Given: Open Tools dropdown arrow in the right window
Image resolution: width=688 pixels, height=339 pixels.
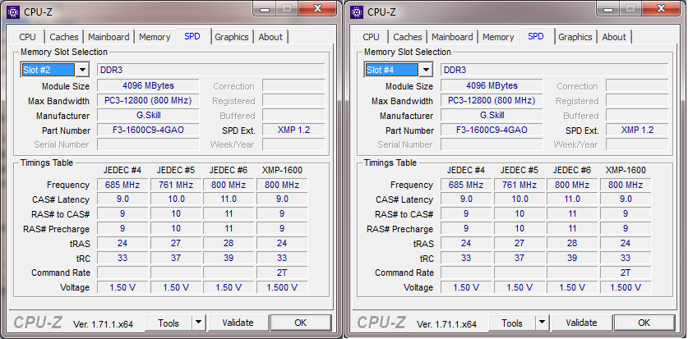Looking at the screenshot, I should tap(543, 323).
